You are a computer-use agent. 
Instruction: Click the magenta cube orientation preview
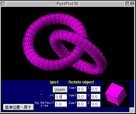(x=116, y=94)
